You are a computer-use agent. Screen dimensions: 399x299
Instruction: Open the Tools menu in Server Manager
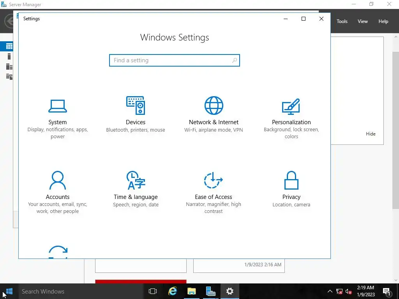point(342,21)
